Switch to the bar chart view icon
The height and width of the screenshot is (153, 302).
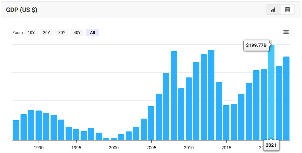(273, 10)
